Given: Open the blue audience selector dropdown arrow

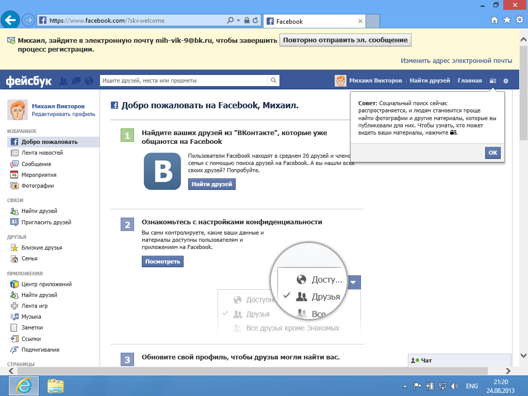Looking at the screenshot, I should [353, 283].
